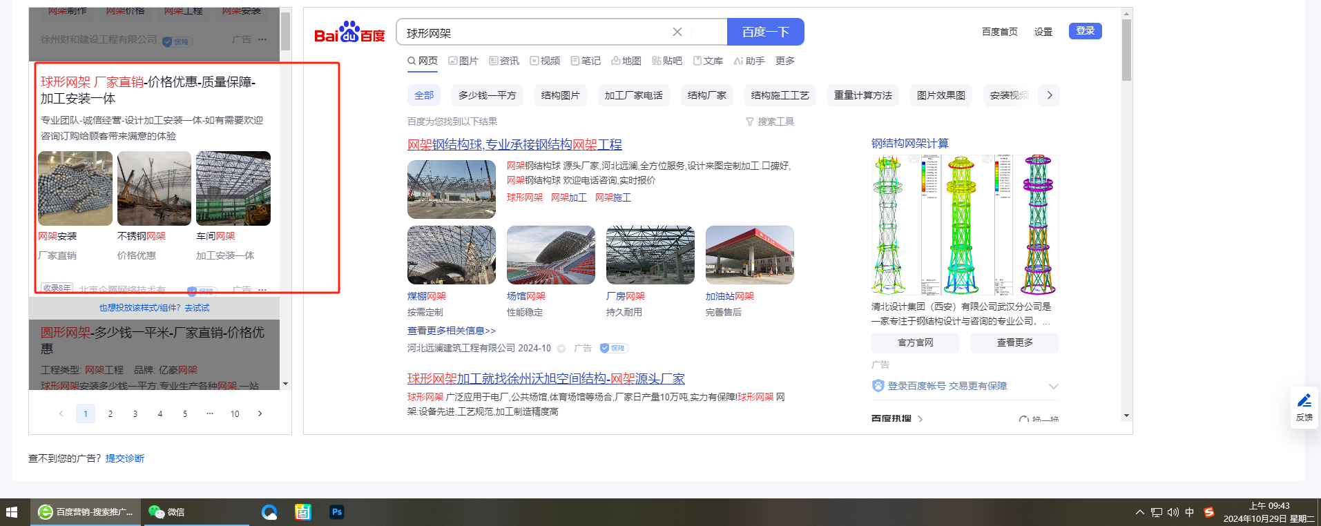Open the image viewer taskbar icon
Image resolution: width=1321 pixels, height=526 pixels.
click(303, 512)
